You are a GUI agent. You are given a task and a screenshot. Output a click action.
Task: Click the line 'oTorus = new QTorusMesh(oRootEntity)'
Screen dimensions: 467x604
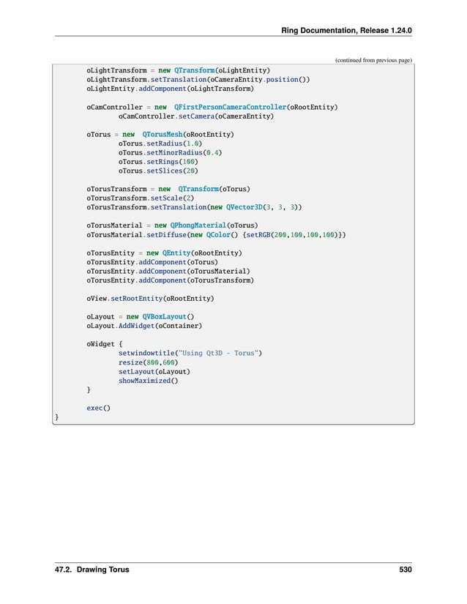point(160,135)
